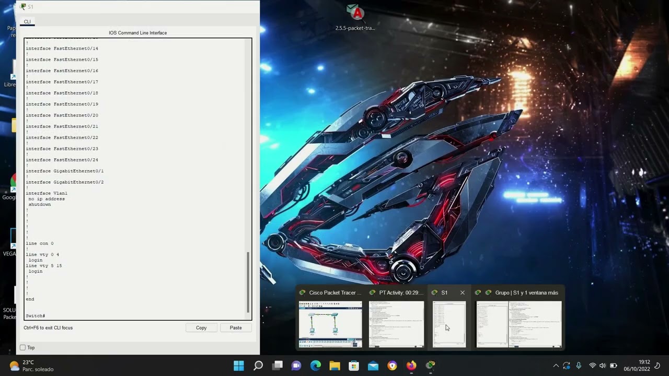Select the Cisco Packet Tracer window thumbnail
The width and height of the screenshot is (669, 376).
(x=330, y=324)
